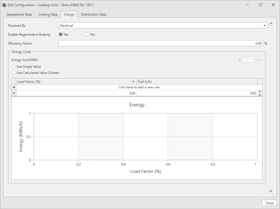
Task: Choose Use Calculated Value (Linear) option
Action: (13, 73)
